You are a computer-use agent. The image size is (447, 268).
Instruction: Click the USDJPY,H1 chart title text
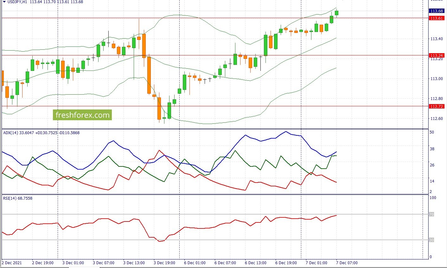[17, 2]
